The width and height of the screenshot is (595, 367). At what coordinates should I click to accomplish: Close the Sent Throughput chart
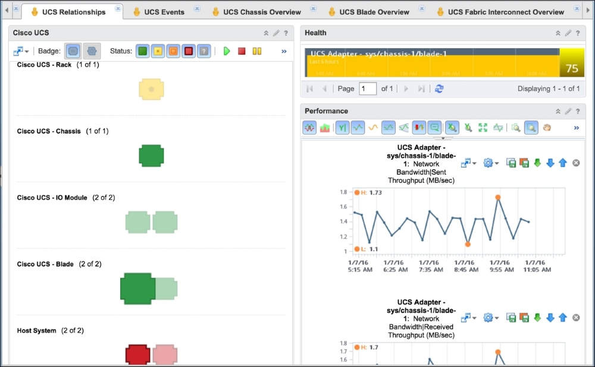(576, 163)
